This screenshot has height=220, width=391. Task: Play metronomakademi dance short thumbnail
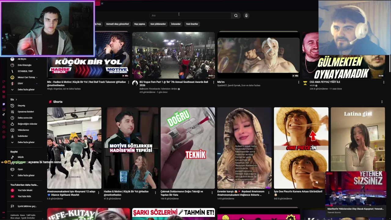click(x=74, y=148)
